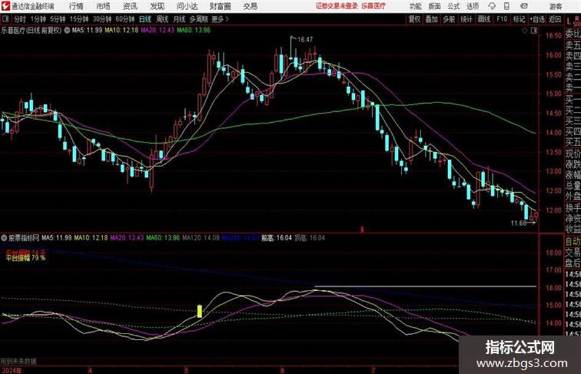Open the 财富圈 menu
This screenshot has height=374, width=581.
pyautogui.click(x=220, y=6)
